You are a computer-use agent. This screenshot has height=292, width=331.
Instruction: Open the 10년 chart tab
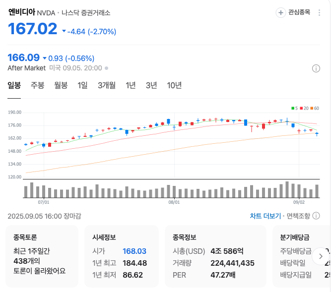pyautogui.click(x=174, y=85)
